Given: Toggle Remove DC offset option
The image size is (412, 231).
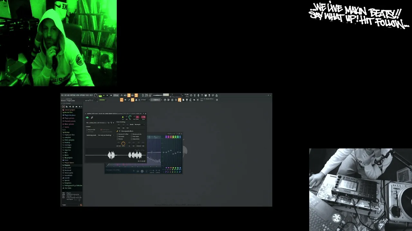Looking at the screenshot, I should pyautogui.click(x=123, y=134).
